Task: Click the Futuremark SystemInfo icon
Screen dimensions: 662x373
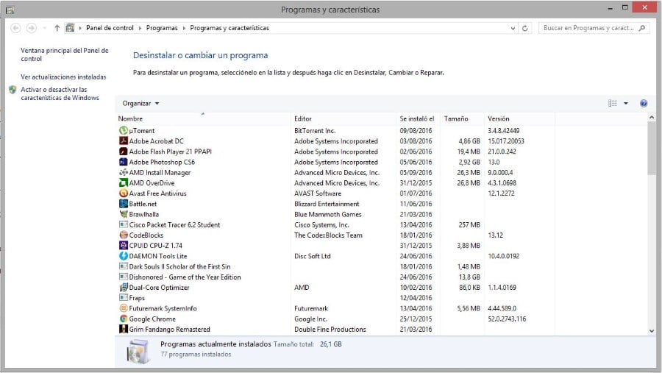Action: click(x=124, y=308)
